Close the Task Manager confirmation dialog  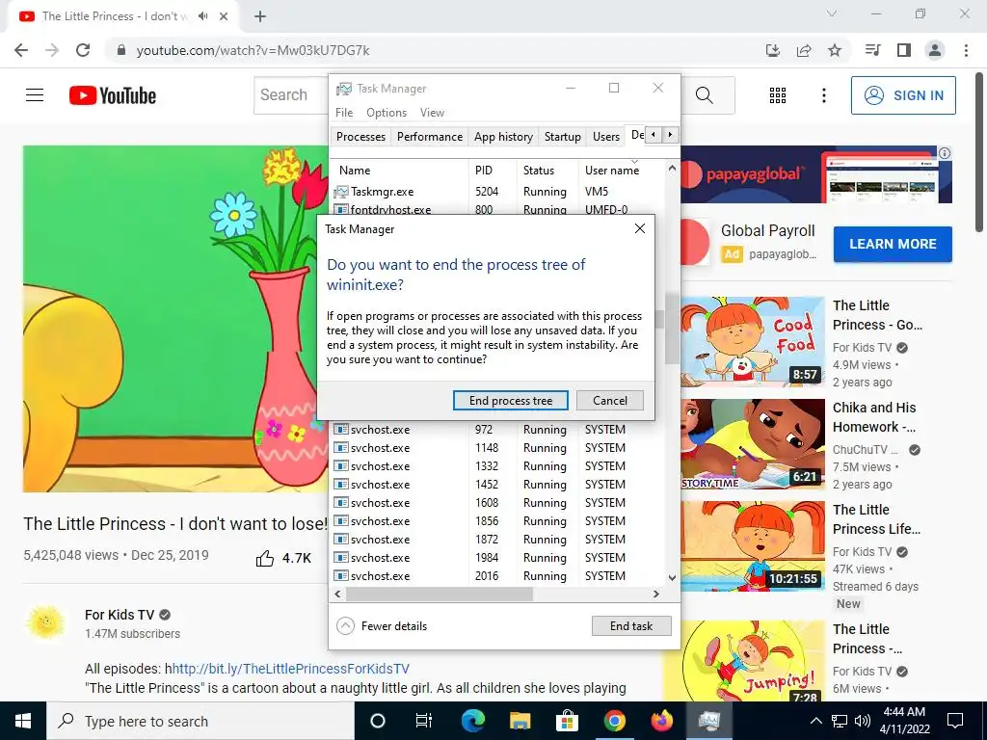click(640, 228)
